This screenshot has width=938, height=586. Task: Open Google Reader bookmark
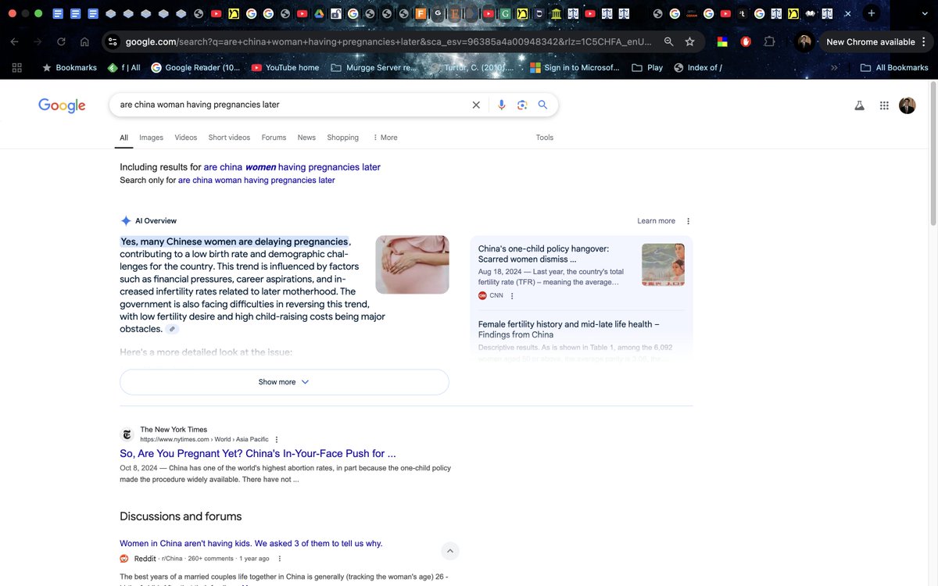(196, 68)
